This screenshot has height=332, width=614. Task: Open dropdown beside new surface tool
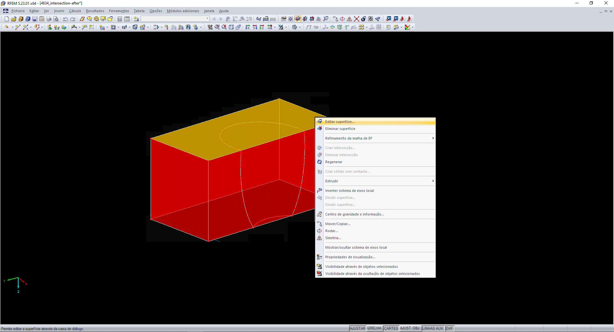coord(107,27)
